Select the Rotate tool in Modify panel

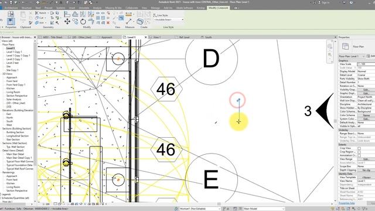(83, 22)
